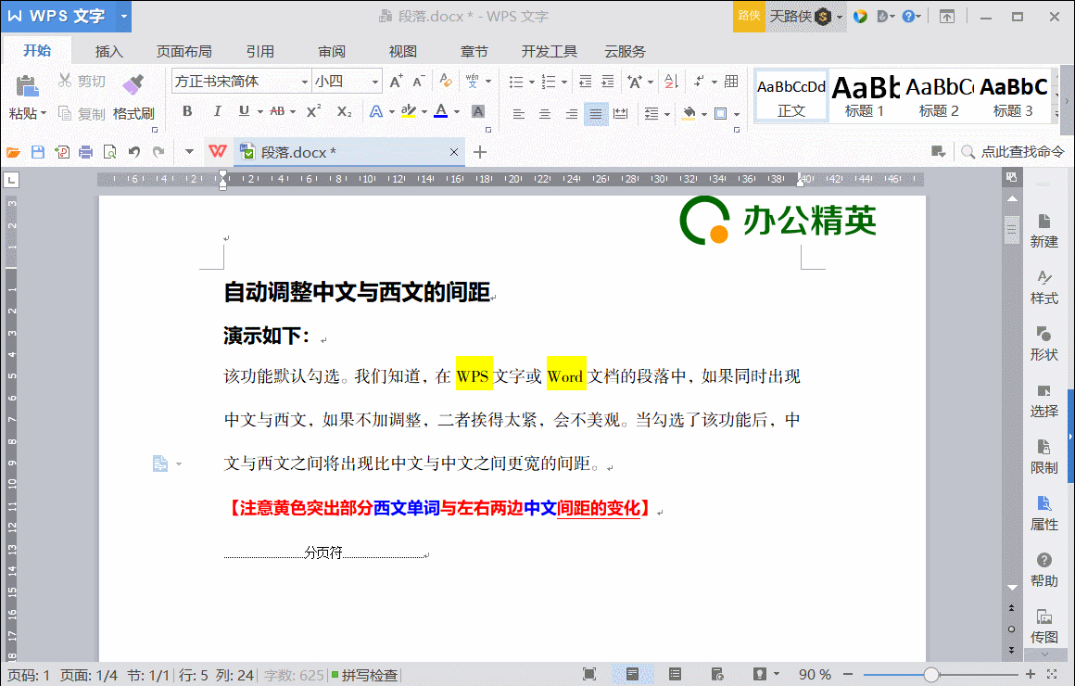This screenshot has width=1075, height=686.
Task: Switch to the 视图 tab
Action: [x=403, y=52]
